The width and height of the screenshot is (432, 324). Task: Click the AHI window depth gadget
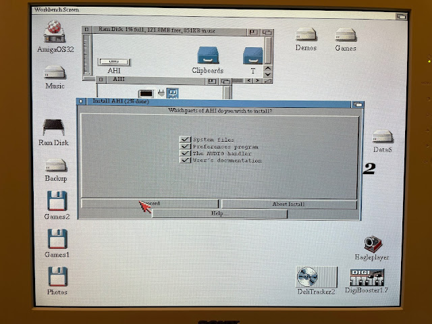tap(225, 82)
